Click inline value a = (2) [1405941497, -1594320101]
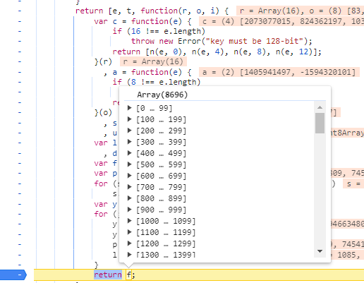 279,72
